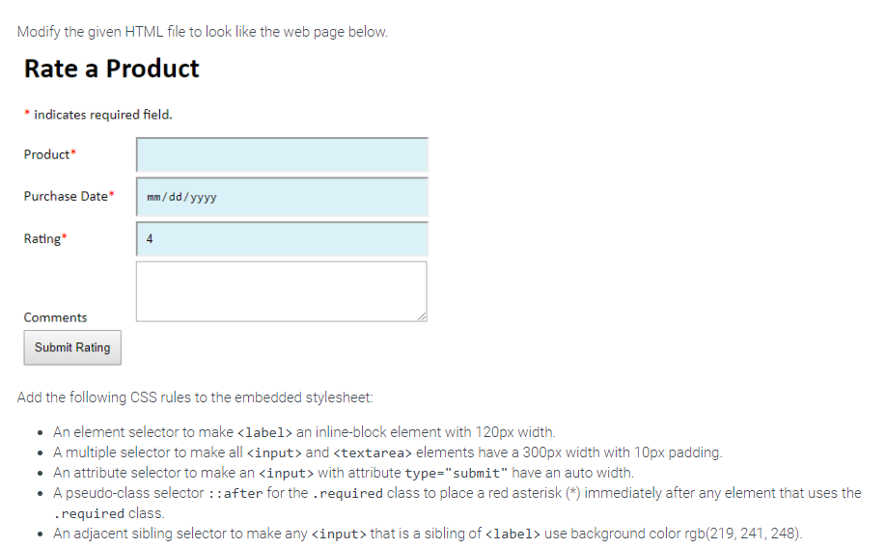886x548 pixels.
Task: Click the Rating field showing 4
Action: [282, 239]
